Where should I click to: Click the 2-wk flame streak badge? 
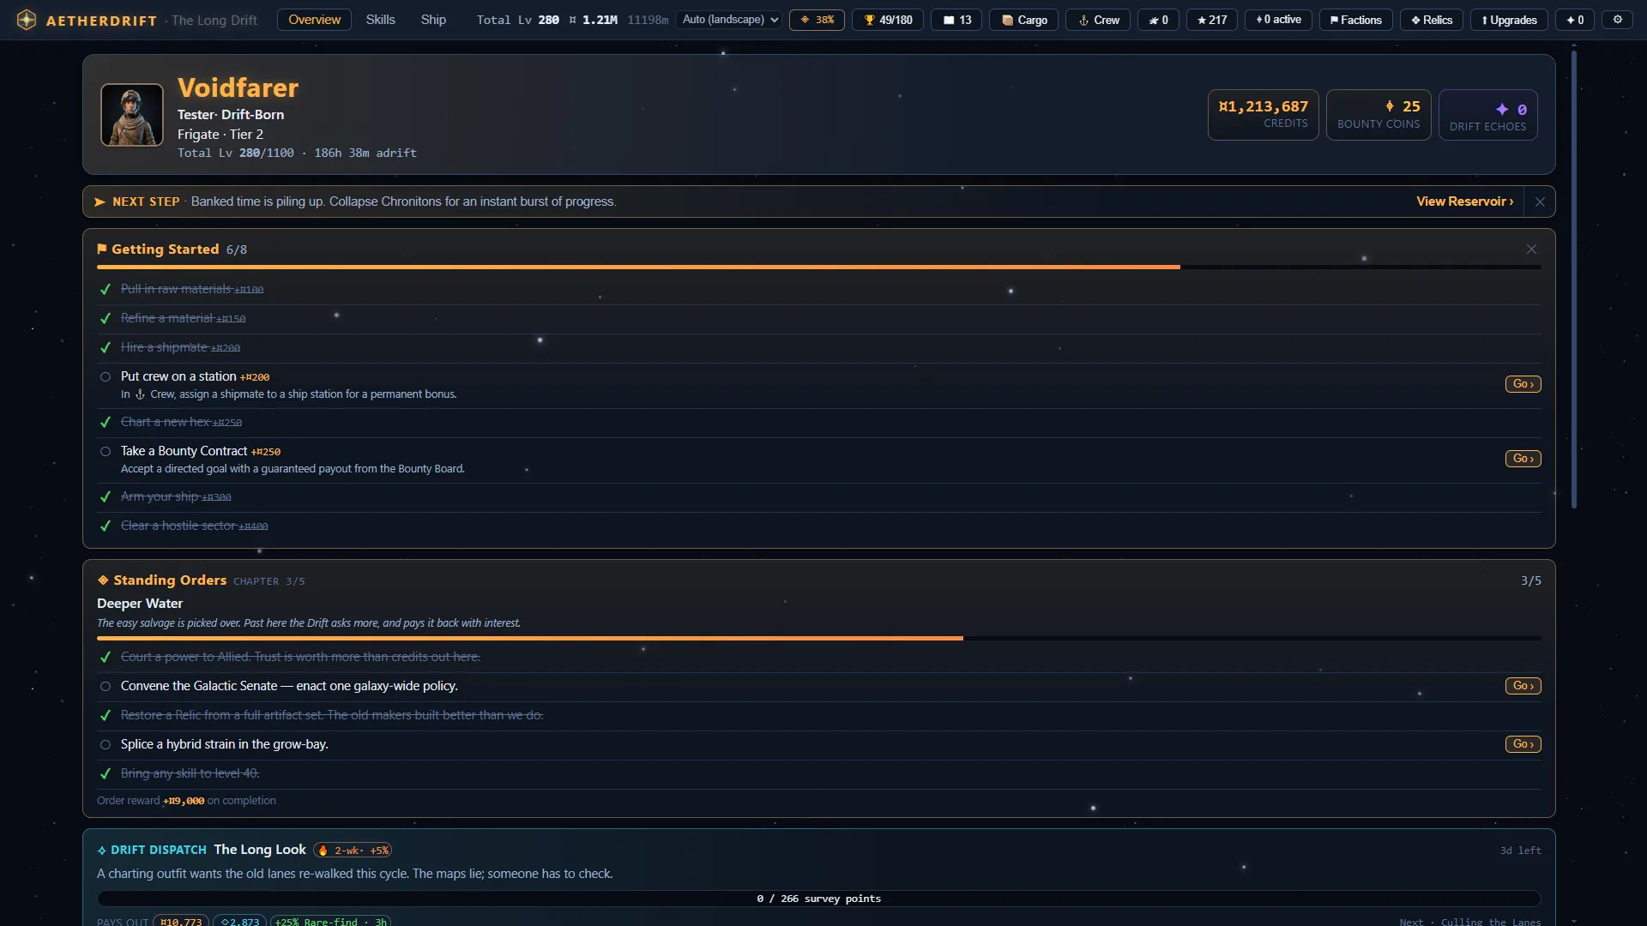pos(353,851)
